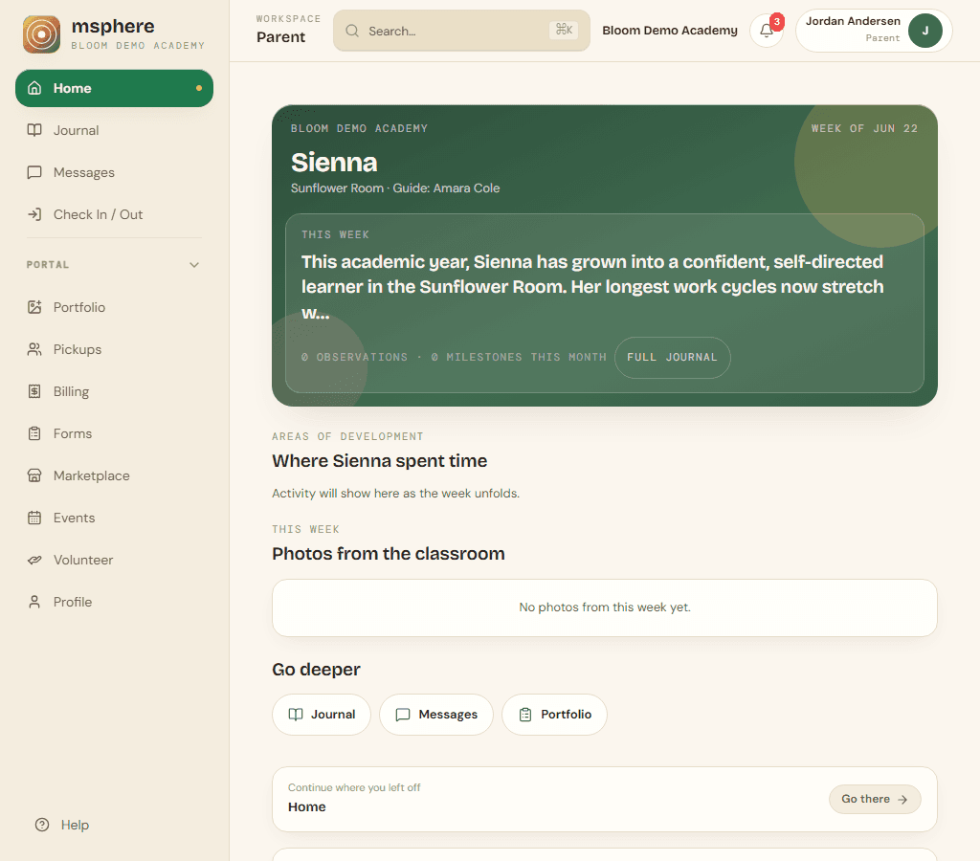980x861 pixels.
Task: Open Forms in the sidebar
Action: point(115,433)
